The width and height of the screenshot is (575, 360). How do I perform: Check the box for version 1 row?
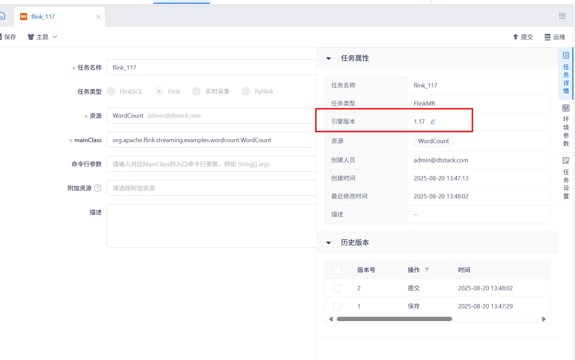tap(337, 306)
